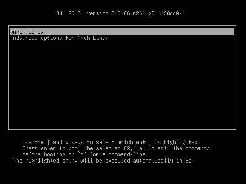Click the empty area inside boot menu box

pyautogui.click(x=122, y=84)
